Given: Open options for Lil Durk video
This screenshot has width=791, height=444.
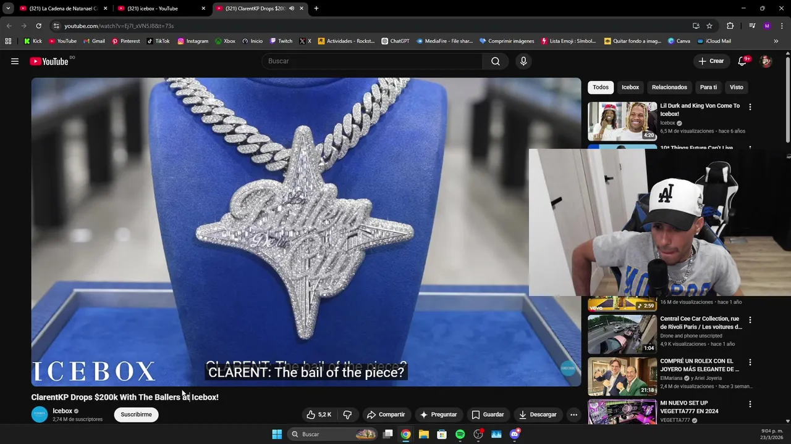Looking at the screenshot, I should click(750, 107).
